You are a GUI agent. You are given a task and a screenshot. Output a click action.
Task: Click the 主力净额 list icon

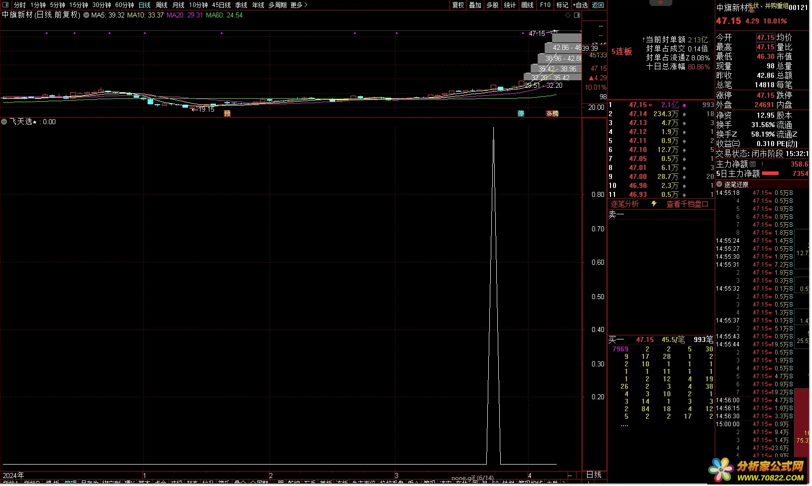pos(753,163)
